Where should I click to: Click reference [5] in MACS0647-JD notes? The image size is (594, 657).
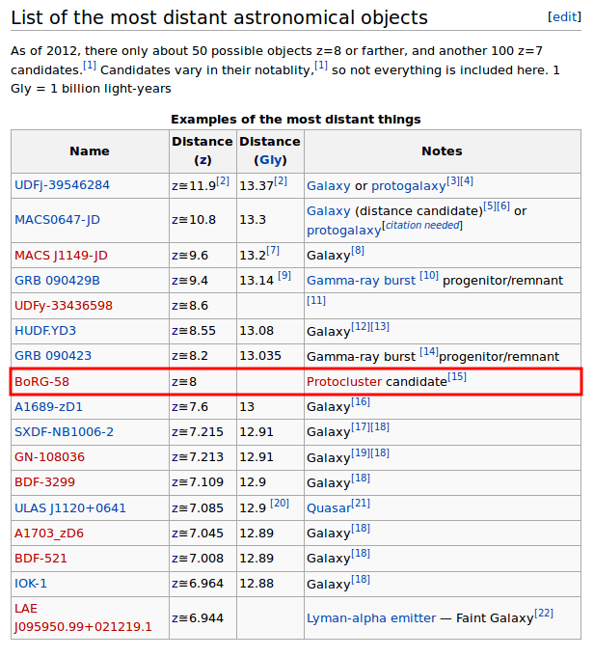pyautogui.click(x=490, y=206)
